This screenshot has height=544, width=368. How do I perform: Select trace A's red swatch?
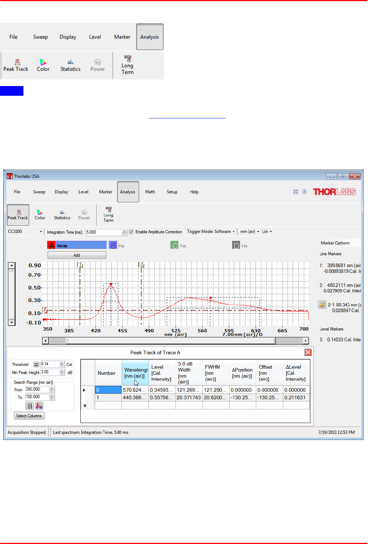(52, 245)
